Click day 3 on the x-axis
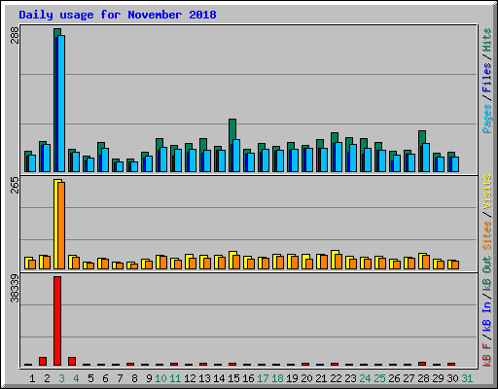498x389 pixels. (x=61, y=378)
